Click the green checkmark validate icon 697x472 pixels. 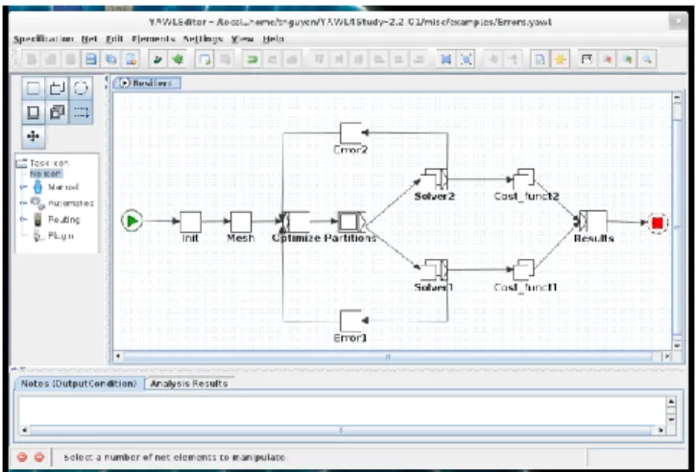point(157,59)
